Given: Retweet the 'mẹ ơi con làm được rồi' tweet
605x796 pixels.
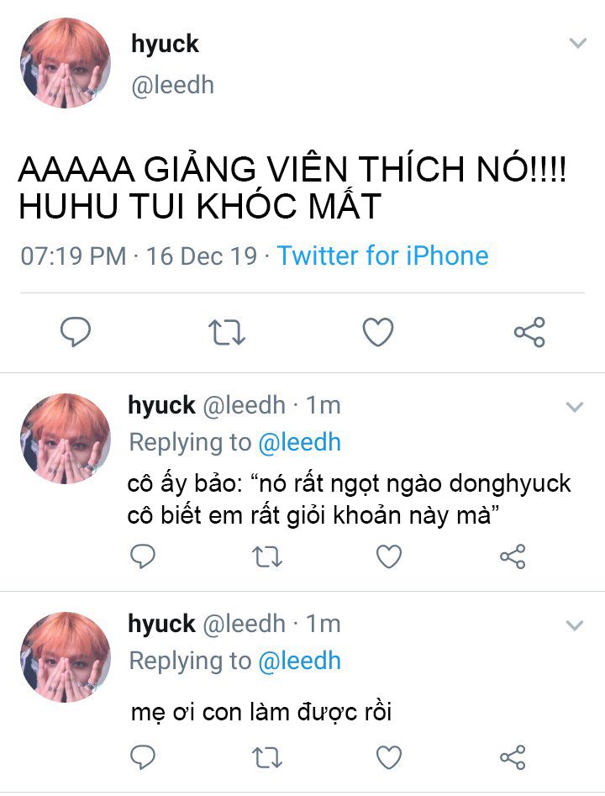Looking at the screenshot, I should pyautogui.click(x=267, y=757).
